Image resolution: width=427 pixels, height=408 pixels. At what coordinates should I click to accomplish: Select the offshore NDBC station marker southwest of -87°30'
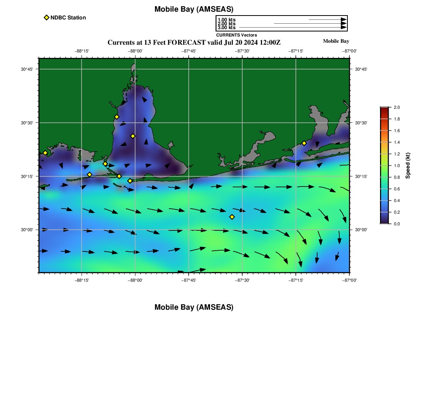[x=232, y=217]
